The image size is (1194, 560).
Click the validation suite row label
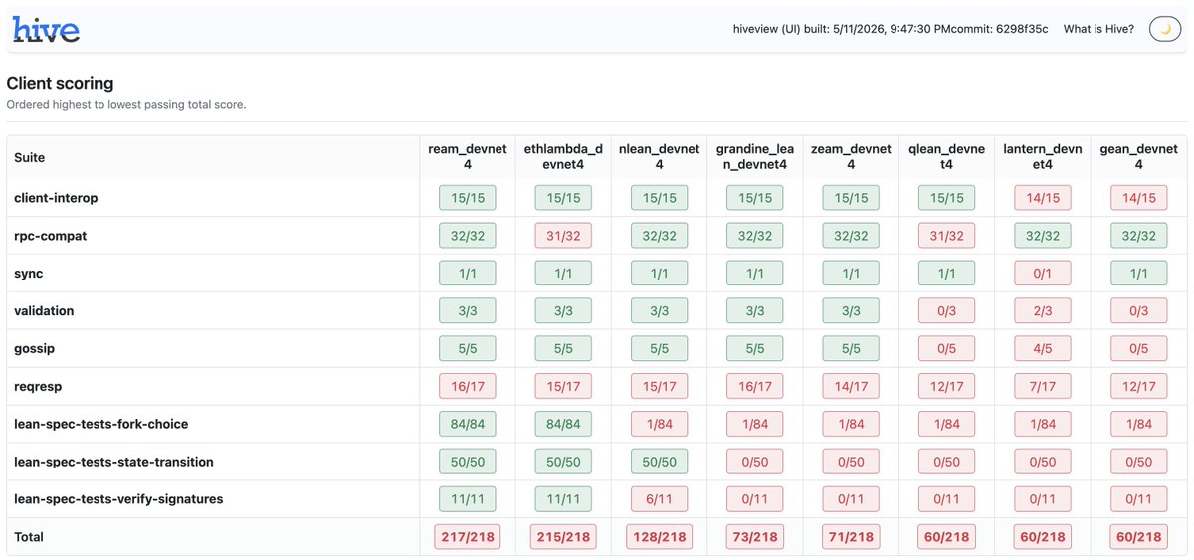[x=44, y=311]
